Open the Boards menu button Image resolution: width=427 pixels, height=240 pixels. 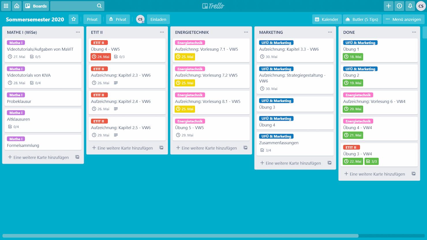coord(36,6)
